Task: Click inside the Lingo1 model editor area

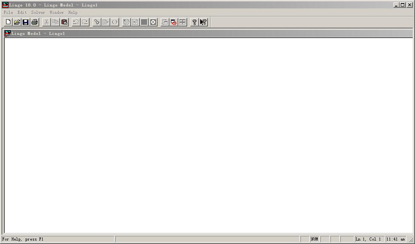Action: point(208,135)
